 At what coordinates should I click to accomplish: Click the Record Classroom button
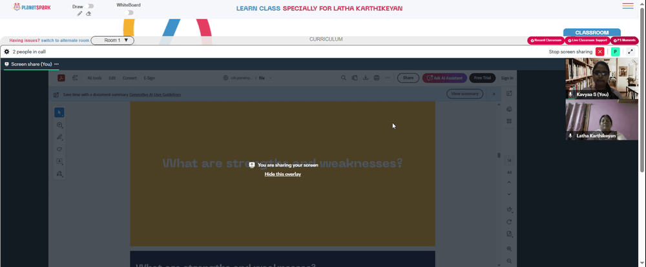click(x=546, y=40)
